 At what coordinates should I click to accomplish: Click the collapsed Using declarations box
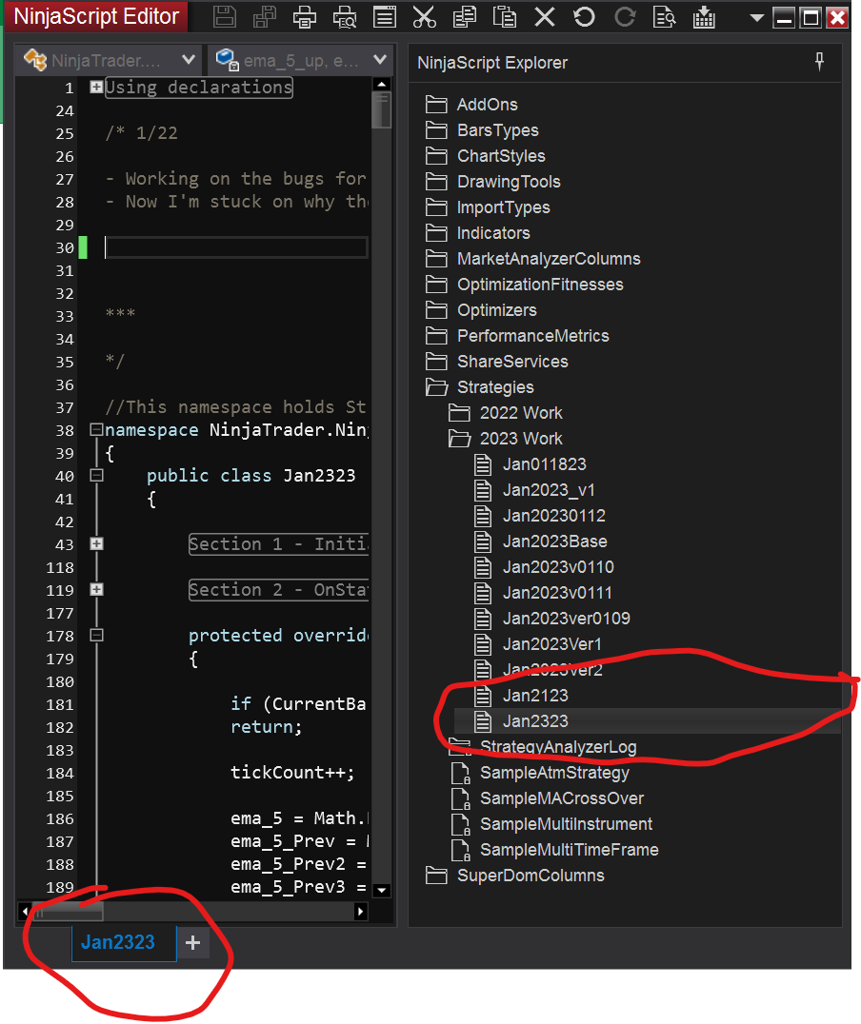[199, 87]
